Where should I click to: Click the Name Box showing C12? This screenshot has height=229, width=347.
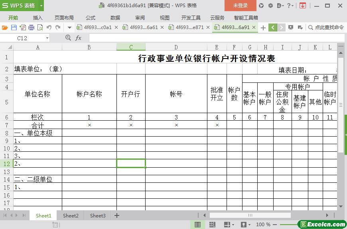point(22,38)
